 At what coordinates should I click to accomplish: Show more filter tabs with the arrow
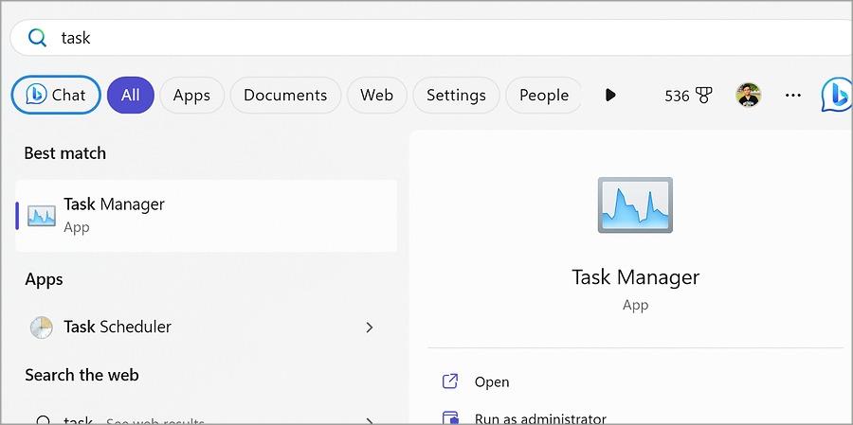tap(610, 95)
